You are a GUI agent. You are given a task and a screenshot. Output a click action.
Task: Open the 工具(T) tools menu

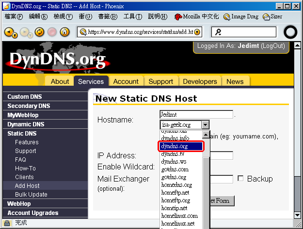click(132, 17)
